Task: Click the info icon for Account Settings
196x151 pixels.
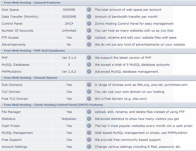Action: pos(89,147)
